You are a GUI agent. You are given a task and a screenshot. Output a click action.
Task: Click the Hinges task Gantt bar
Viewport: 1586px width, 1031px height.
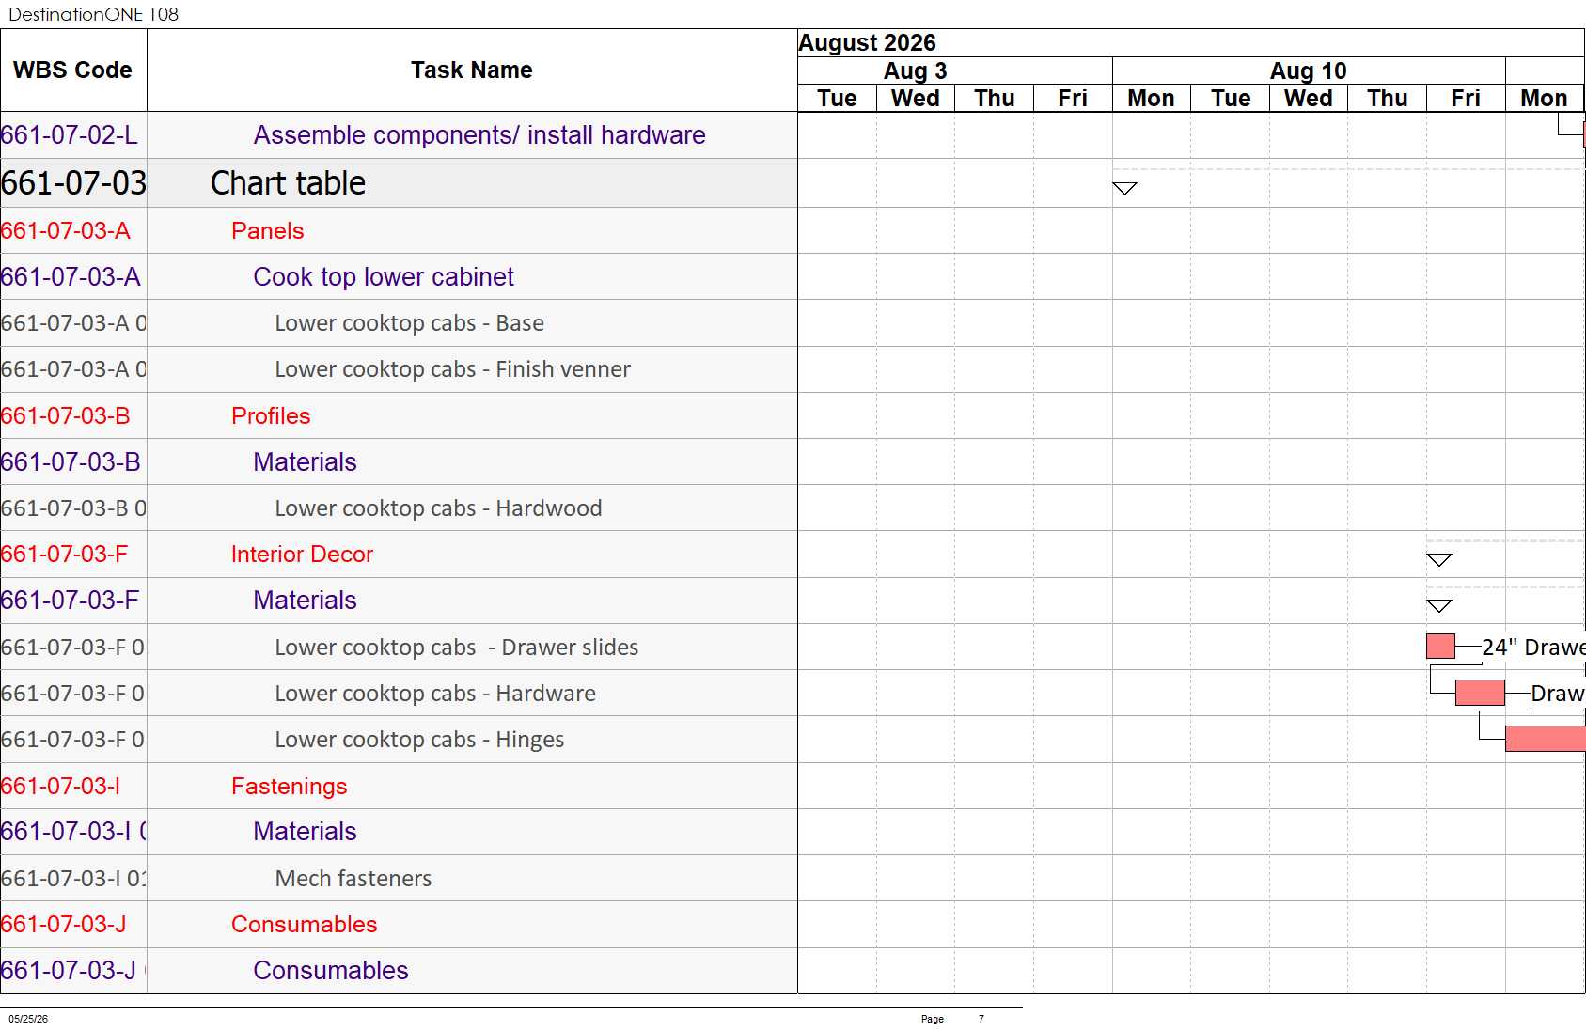[1545, 740]
